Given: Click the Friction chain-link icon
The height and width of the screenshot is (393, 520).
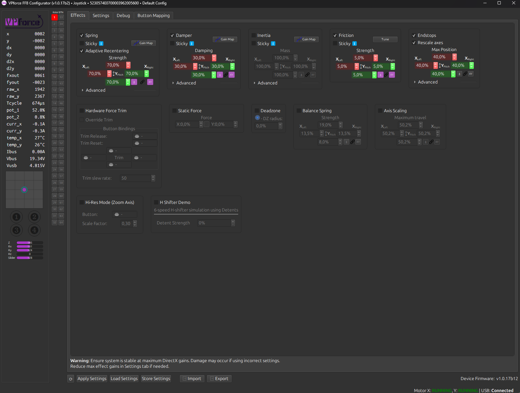Looking at the screenshot, I should (x=386, y=75).
